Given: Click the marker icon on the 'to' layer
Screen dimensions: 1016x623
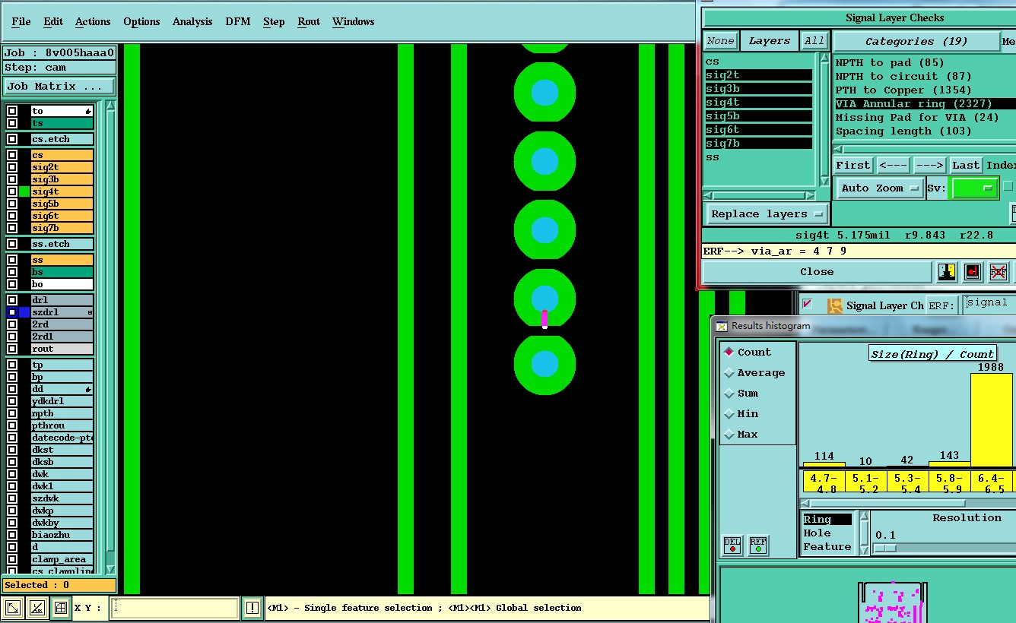Looking at the screenshot, I should pyautogui.click(x=88, y=111).
